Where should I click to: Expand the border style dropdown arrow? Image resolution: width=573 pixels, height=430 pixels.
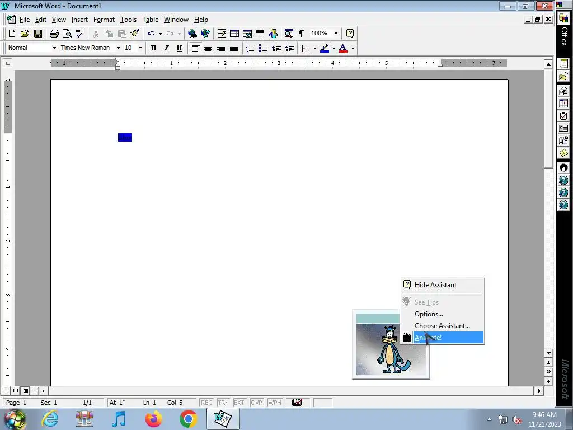314,48
